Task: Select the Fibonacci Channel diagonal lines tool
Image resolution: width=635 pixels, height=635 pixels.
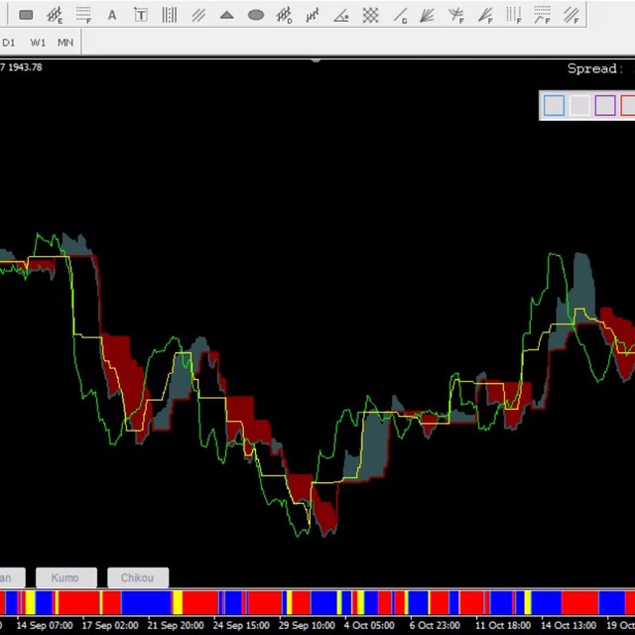Action: pyautogui.click(x=571, y=16)
